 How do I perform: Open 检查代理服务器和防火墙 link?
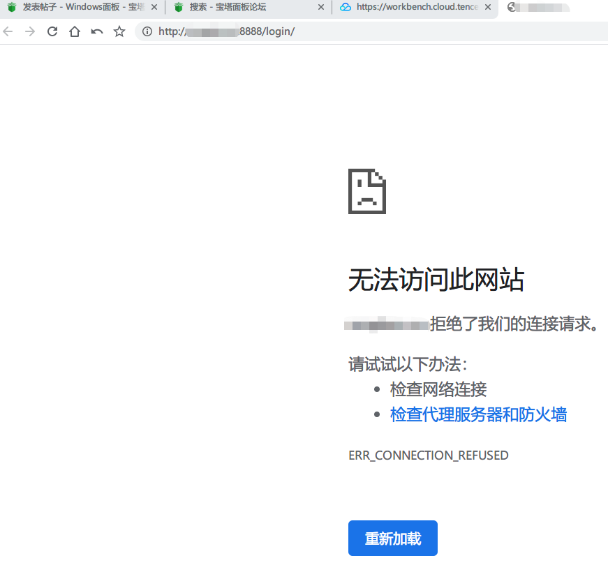coord(478,414)
